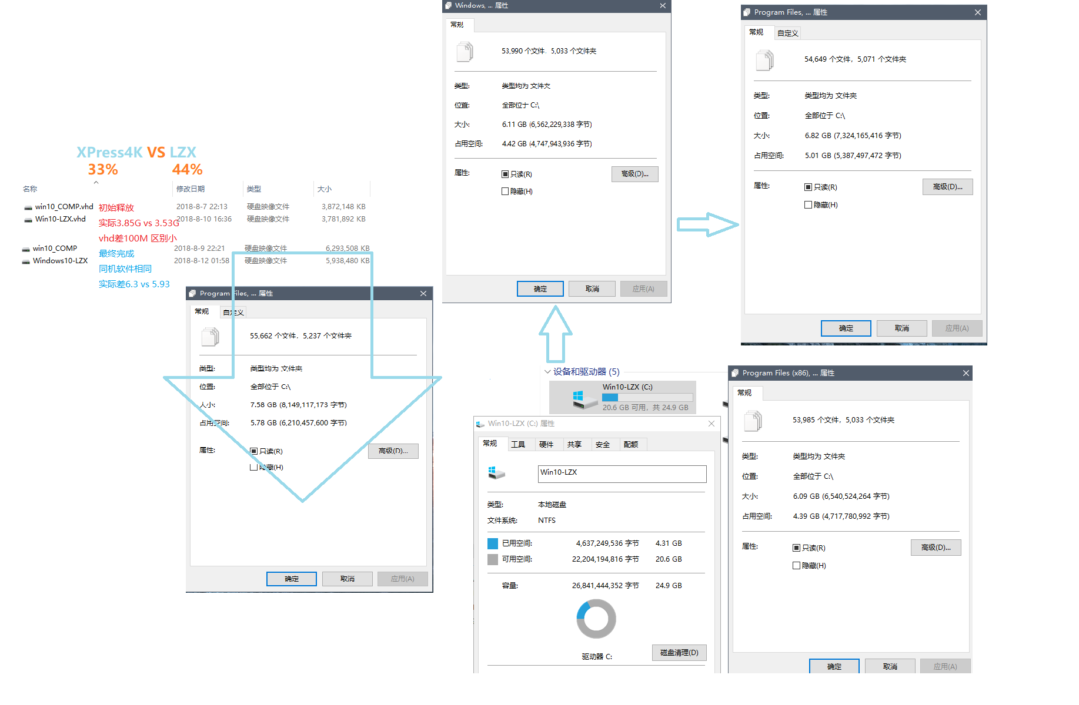Toggle 只读(R) in the Program Files (x86) dialog
This screenshot has width=1079, height=705.
[797, 548]
